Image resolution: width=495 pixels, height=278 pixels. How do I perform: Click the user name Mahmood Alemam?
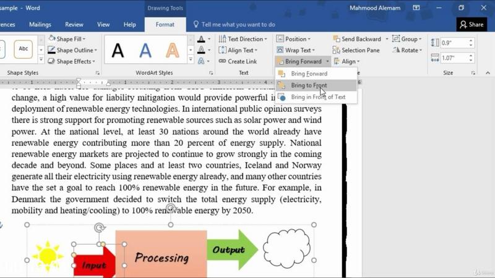(375, 8)
